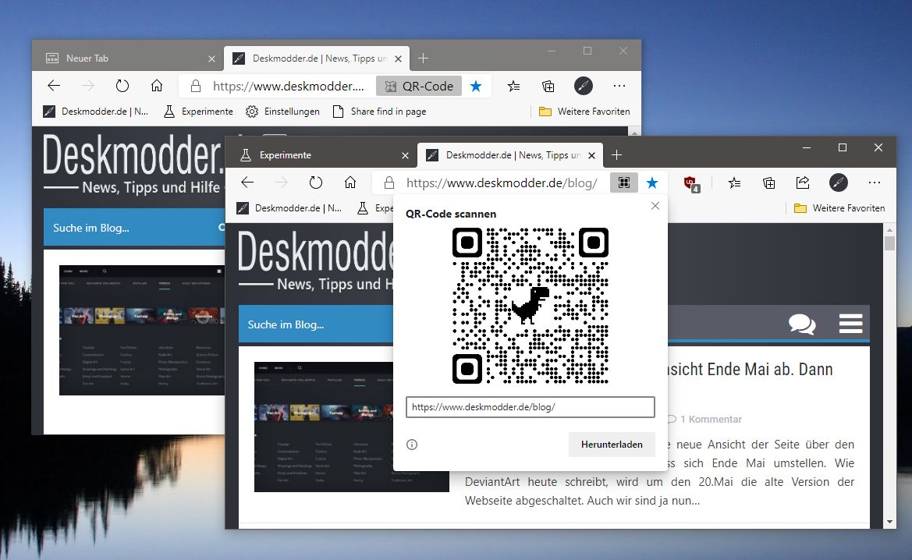
Task: Open the Settings and more menu (three dots)
Action: 875,183
